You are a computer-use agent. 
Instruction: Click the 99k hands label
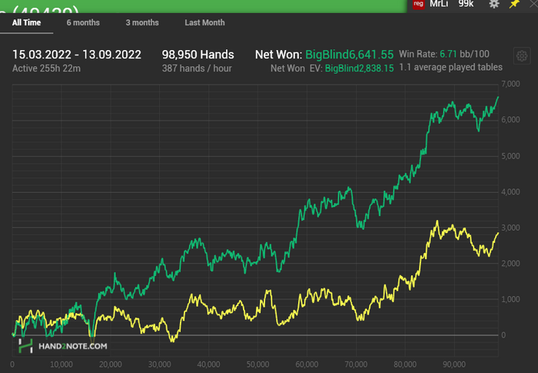click(466, 4)
